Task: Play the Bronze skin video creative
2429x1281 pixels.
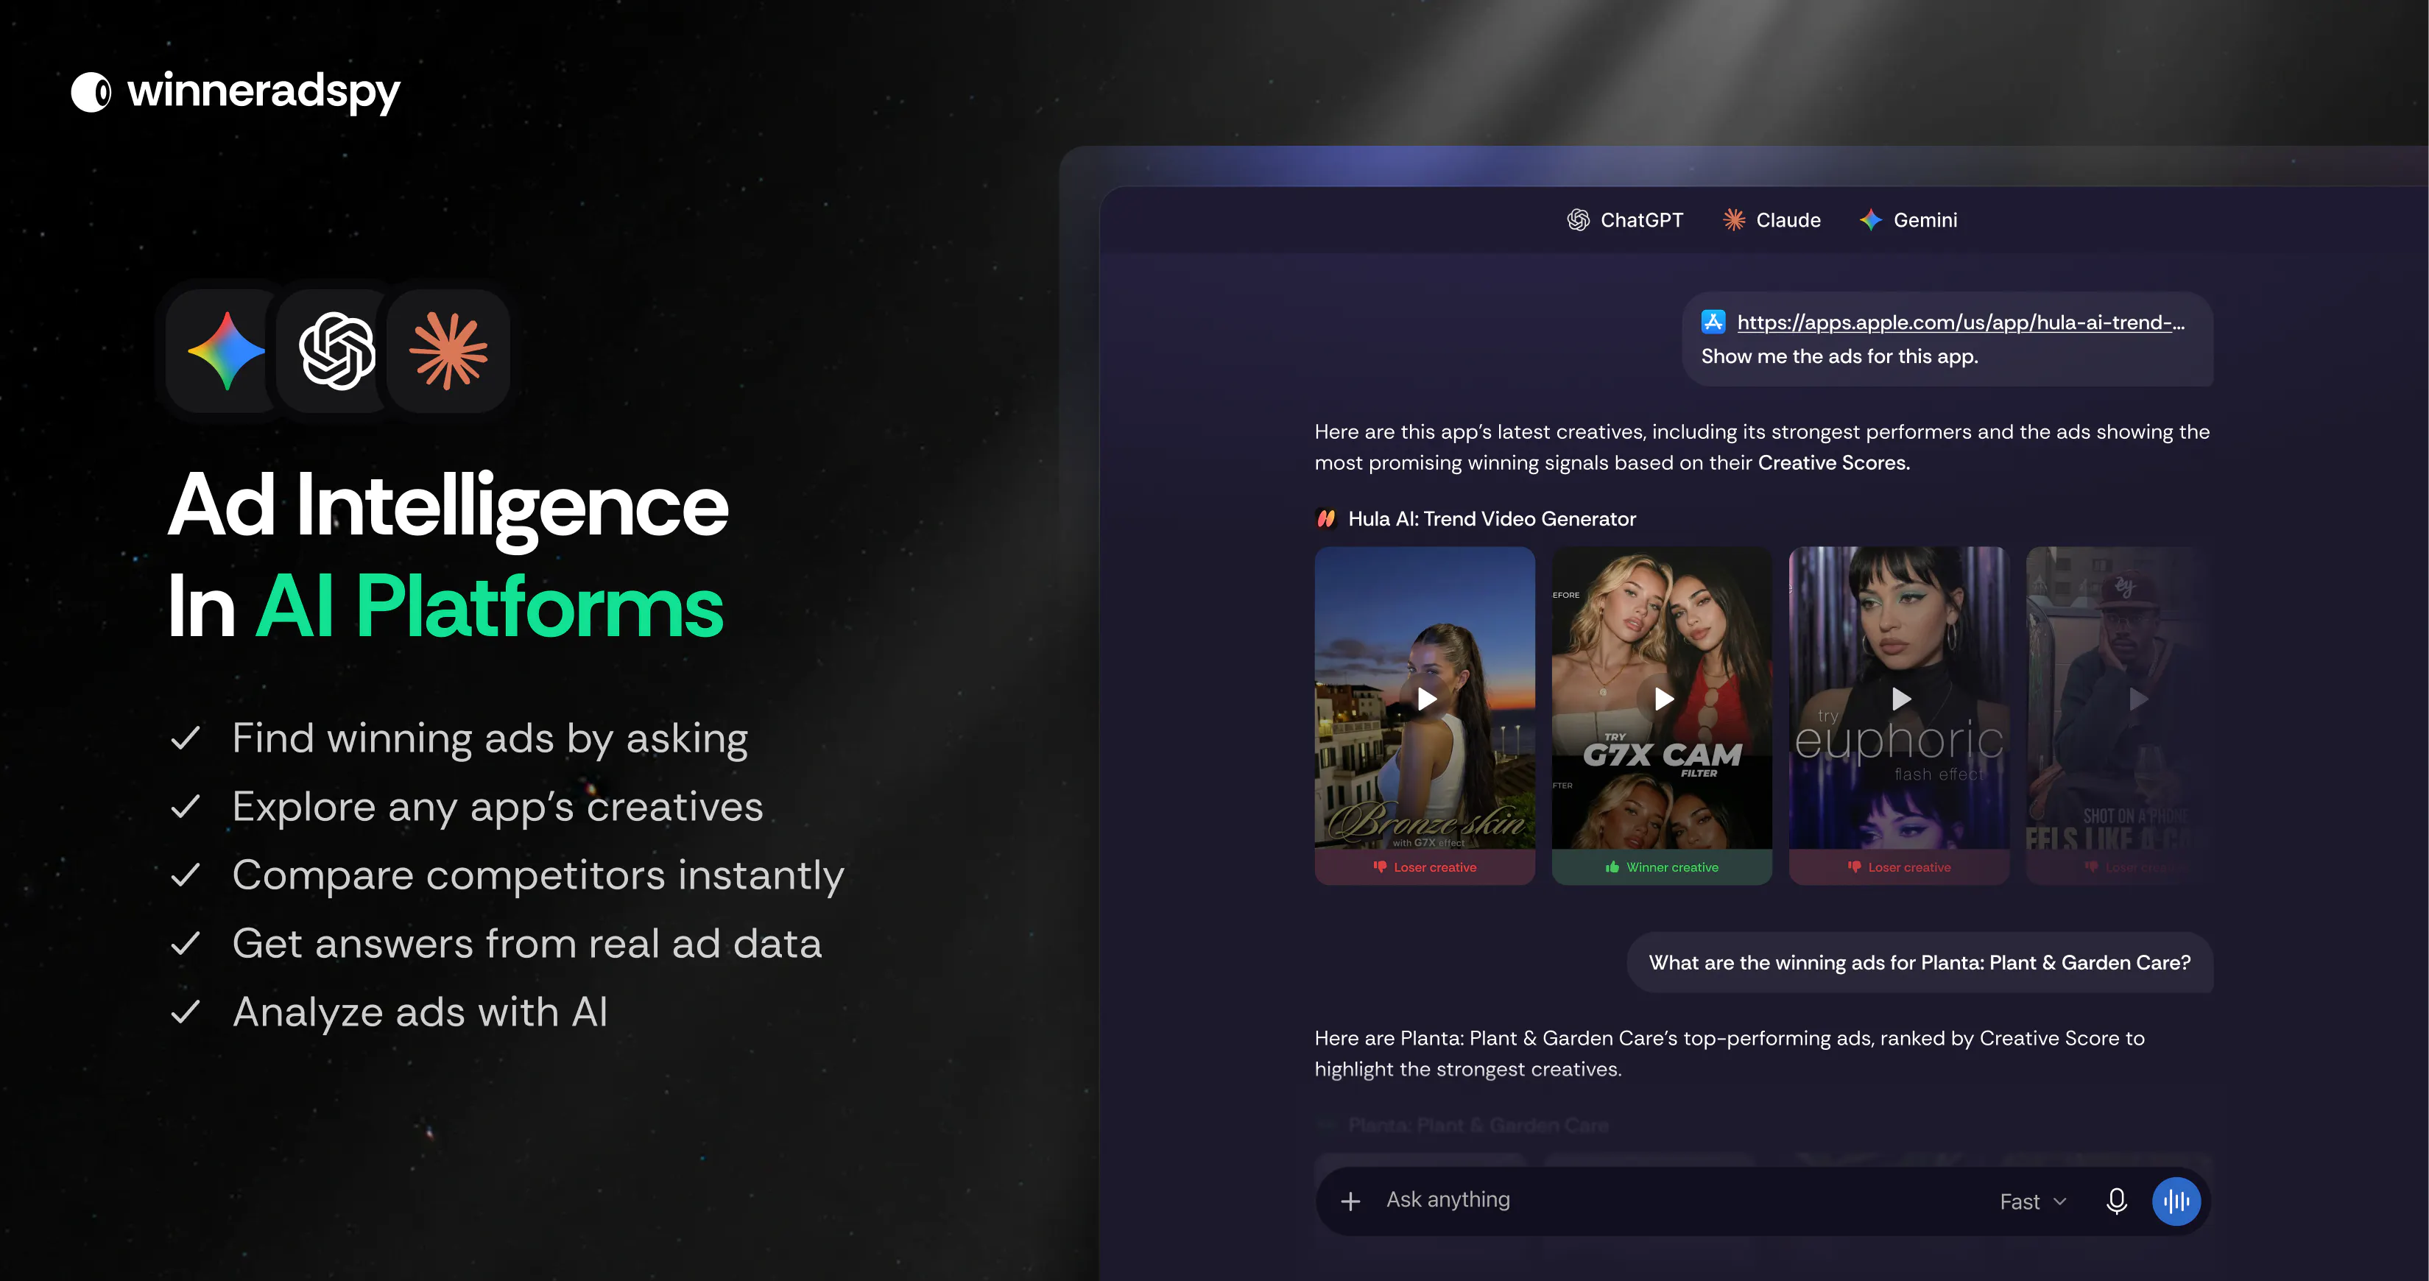Action: [x=1425, y=699]
